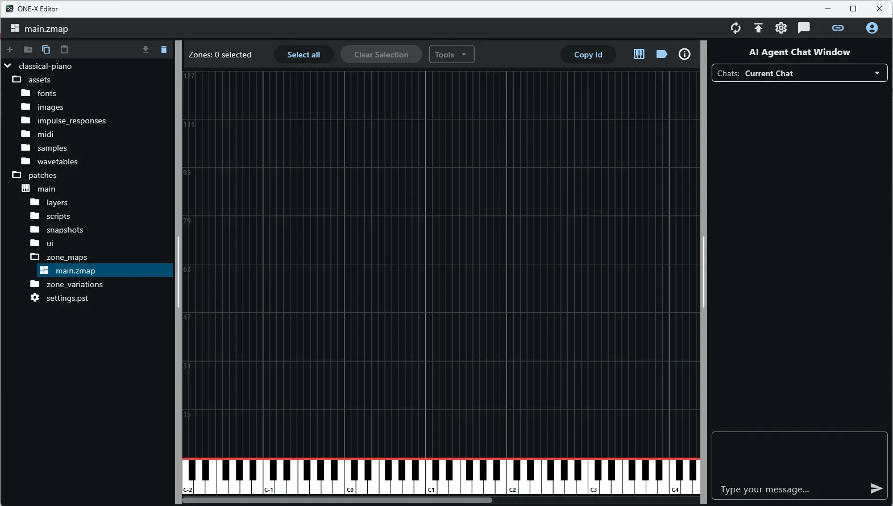The width and height of the screenshot is (893, 506).
Task: Open the Chats Current Chat dropdown
Action: (799, 73)
